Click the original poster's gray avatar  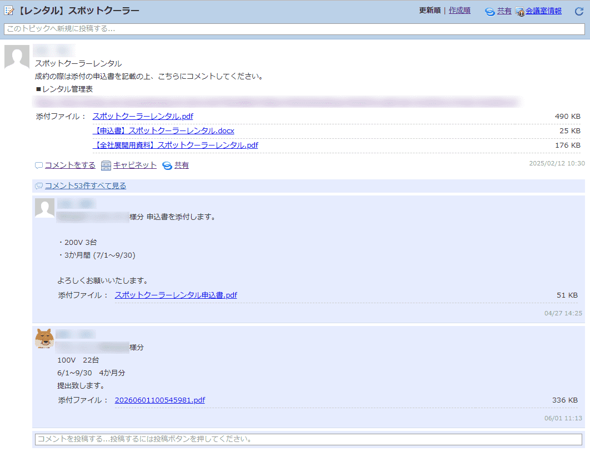point(17,57)
